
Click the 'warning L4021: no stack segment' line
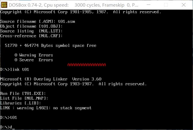tap(46, 108)
